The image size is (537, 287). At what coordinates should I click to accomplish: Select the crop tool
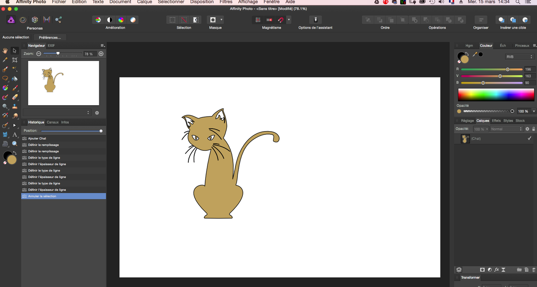coord(15,60)
